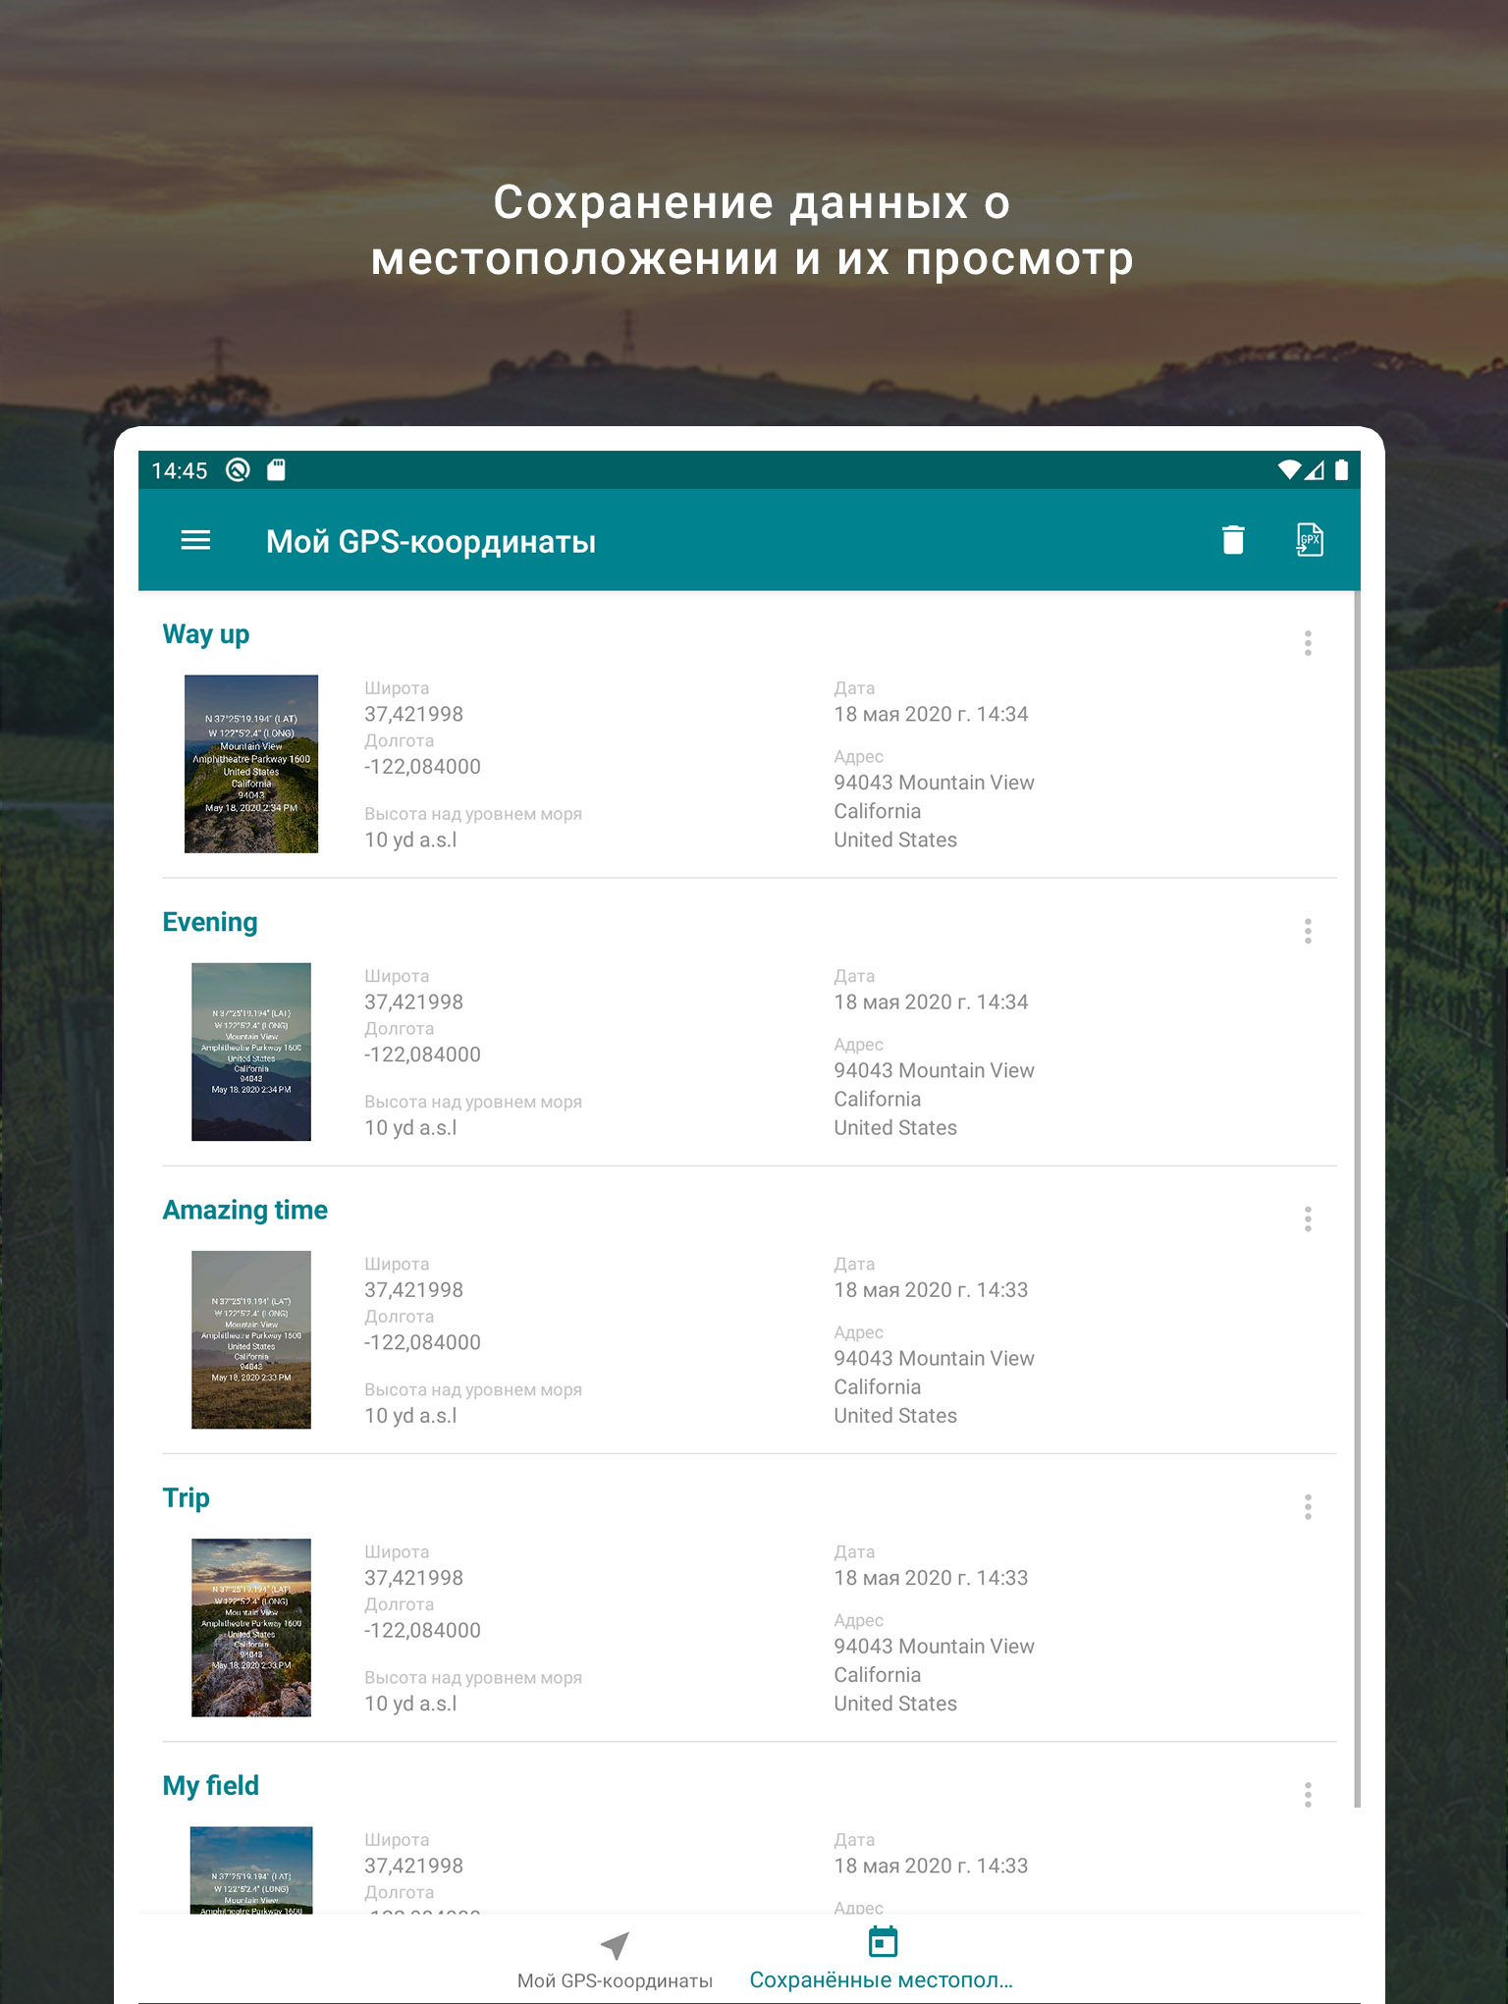Image resolution: width=1508 pixels, height=2004 pixels.
Task: Open Way up photo thumbnail
Action: (251, 763)
